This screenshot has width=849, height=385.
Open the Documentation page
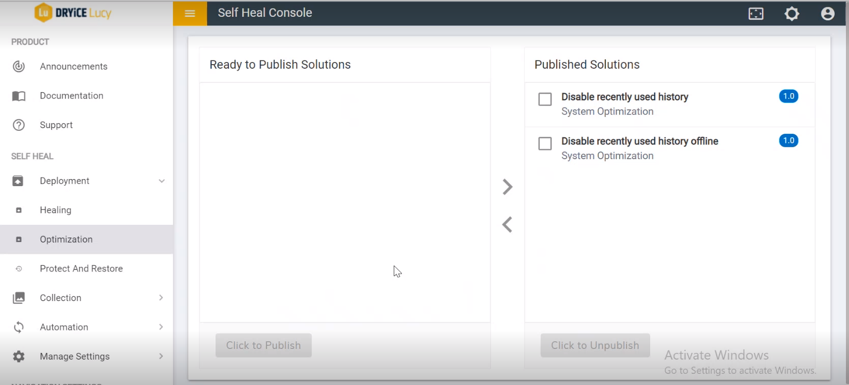coord(71,96)
